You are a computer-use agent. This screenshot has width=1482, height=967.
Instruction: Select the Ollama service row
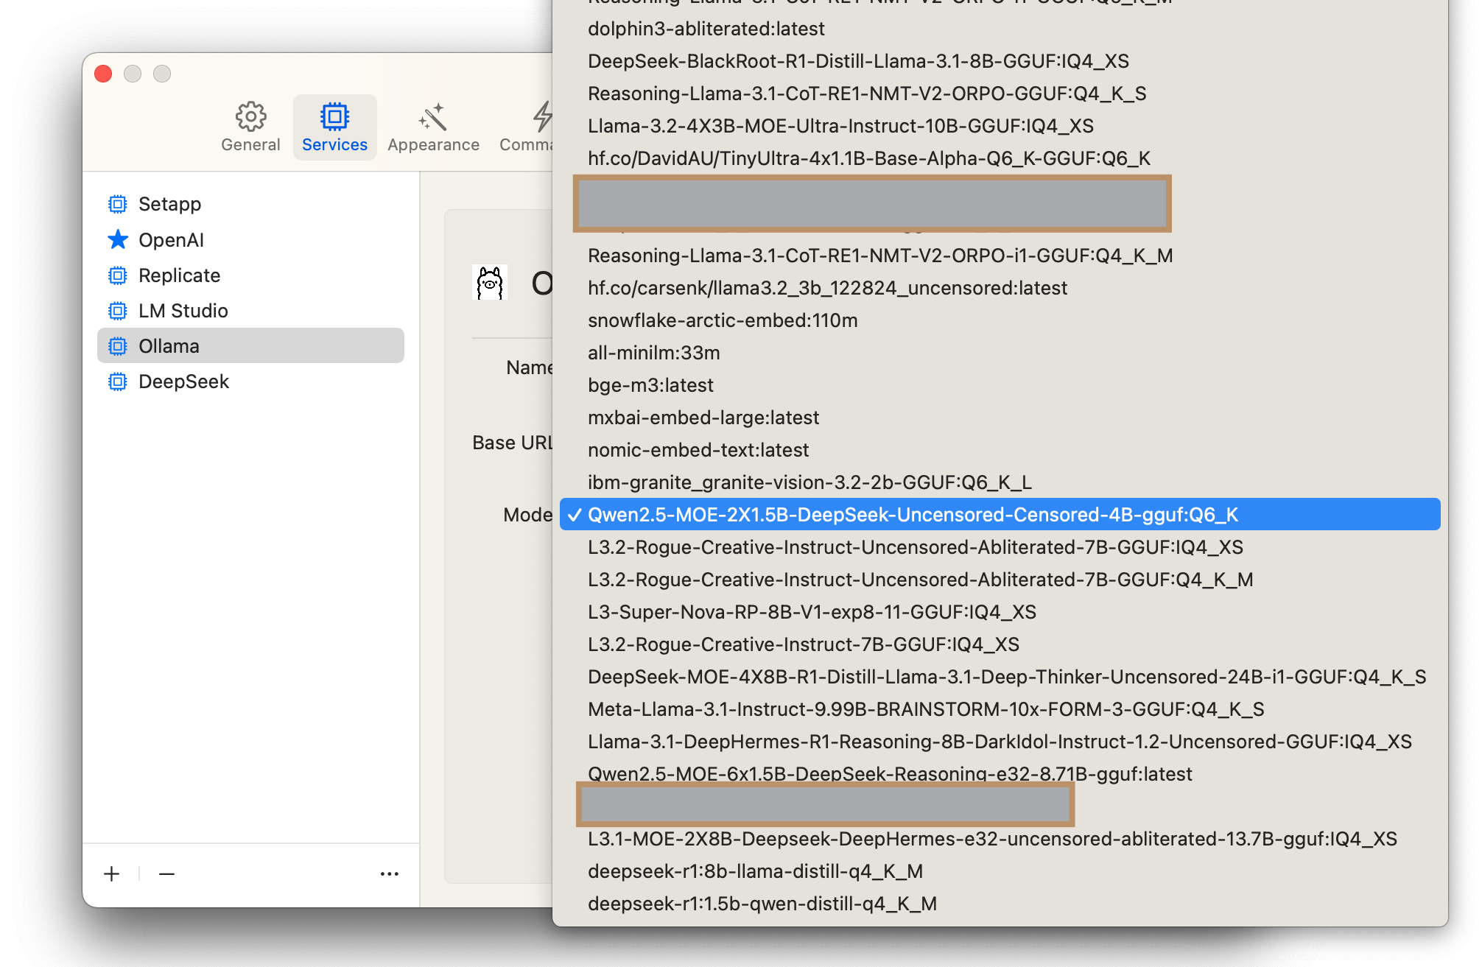tap(250, 346)
